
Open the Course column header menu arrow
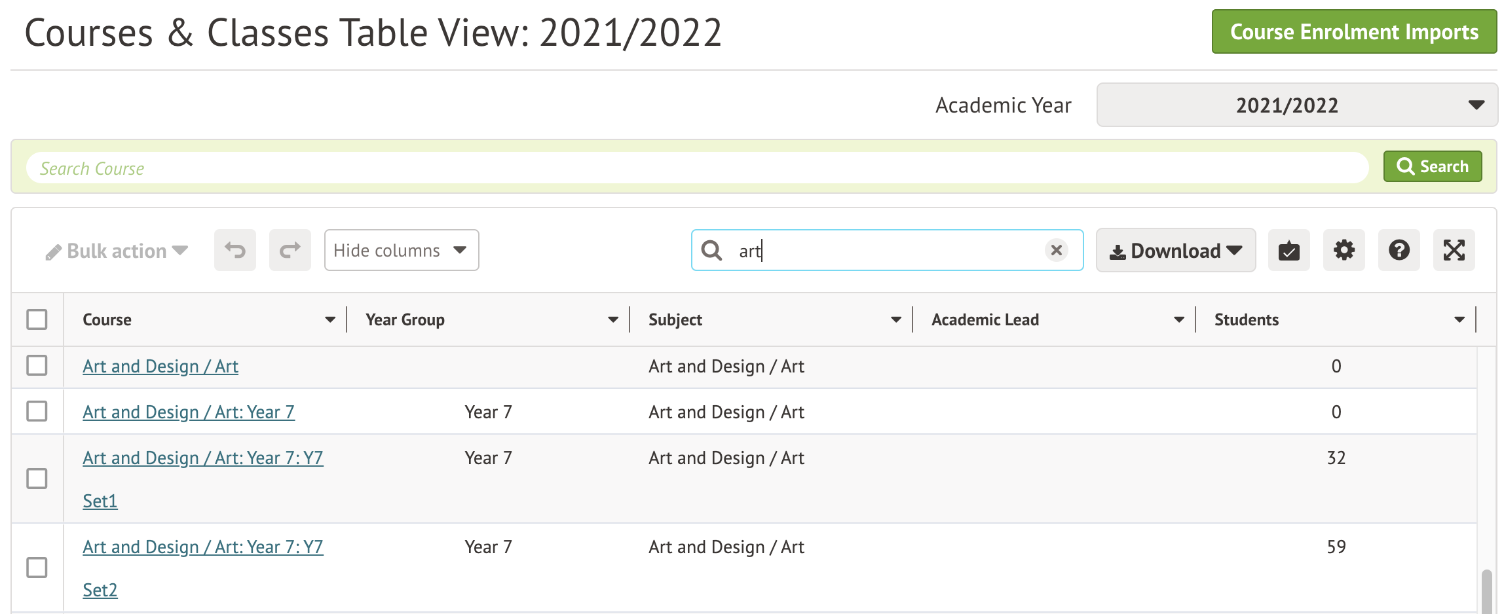(330, 319)
